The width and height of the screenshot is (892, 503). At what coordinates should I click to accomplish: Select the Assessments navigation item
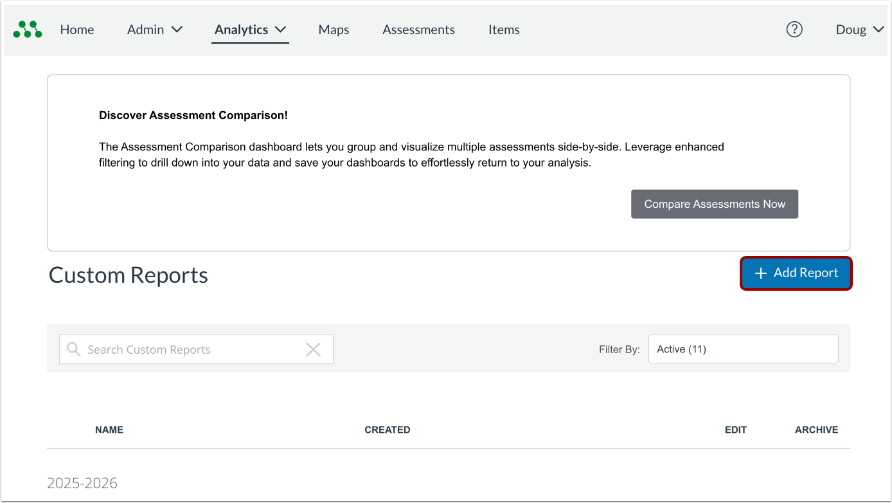(418, 30)
